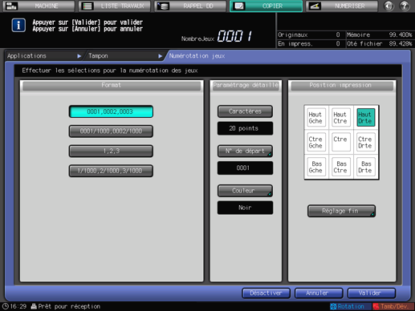Select format 0001/1000,0002/1000

(111, 131)
